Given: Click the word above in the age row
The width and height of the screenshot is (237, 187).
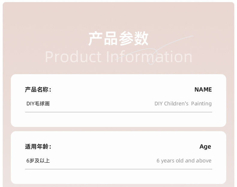Looking at the screenshot, I should coord(204,161).
